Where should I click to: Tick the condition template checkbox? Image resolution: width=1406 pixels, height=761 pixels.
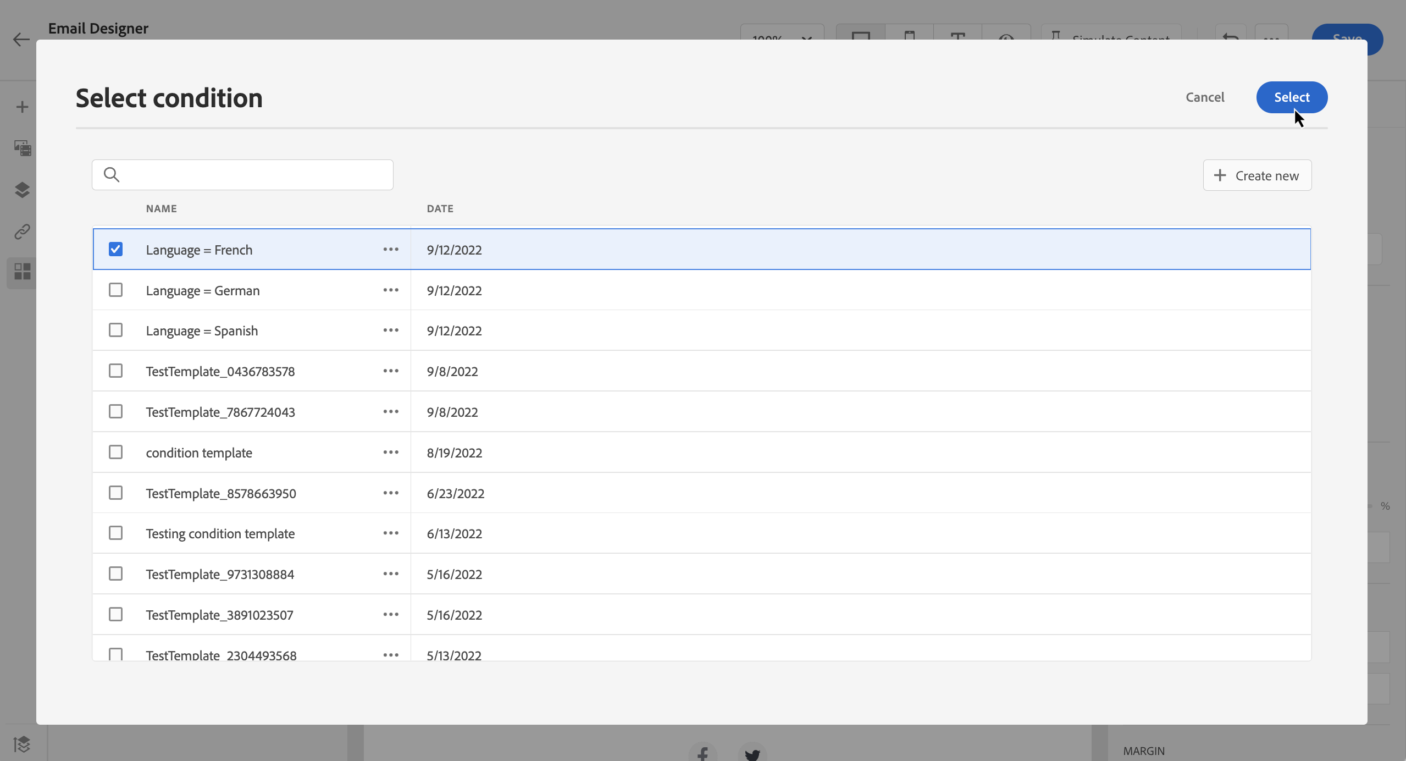pos(115,452)
